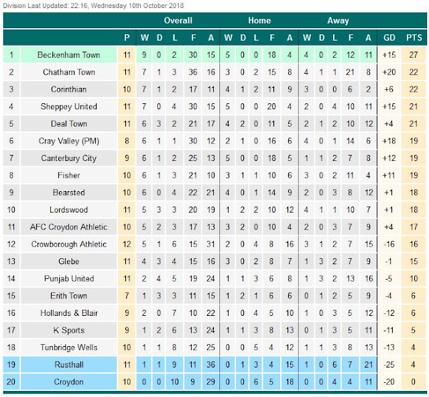Screen dimensions: 429x397
Task: Open Cray Valley (PM) team entry
Action: (x=68, y=141)
